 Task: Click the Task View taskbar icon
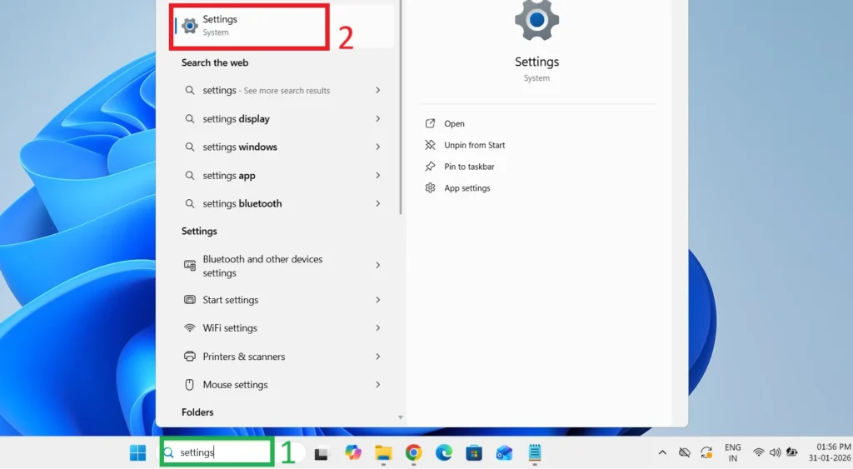[x=322, y=452]
